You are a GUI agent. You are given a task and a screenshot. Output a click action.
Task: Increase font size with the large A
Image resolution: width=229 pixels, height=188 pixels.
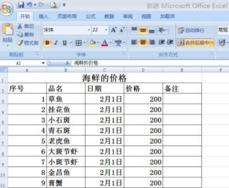(x=114, y=30)
